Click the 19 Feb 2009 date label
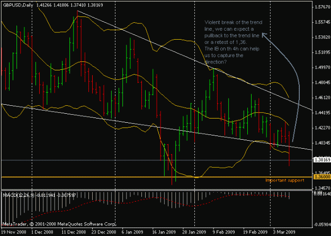The image size is (331, 236). [255, 232]
